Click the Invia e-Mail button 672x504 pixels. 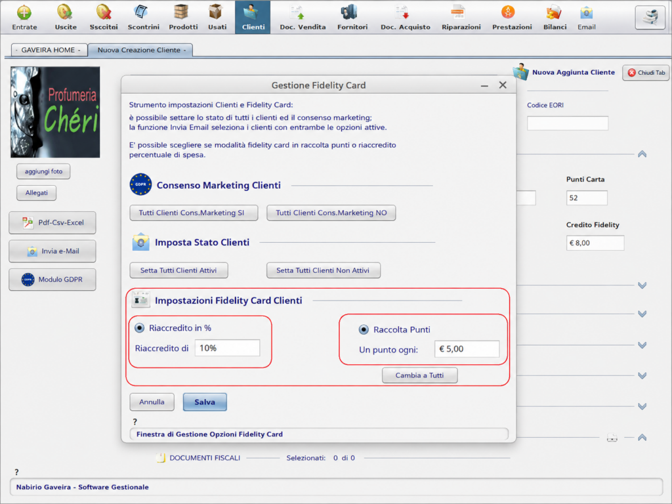[52, 251]
